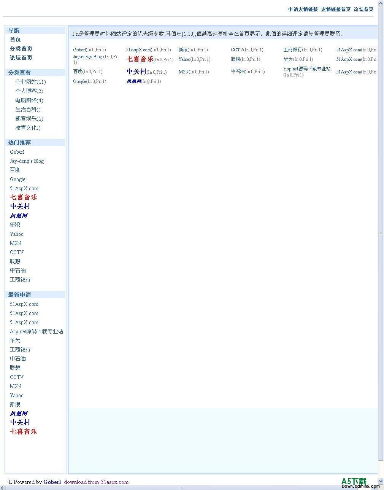Image resolution: width=384 pixels, height=490 pixels.
Task: Open Goberl link in footer
Action: coord(52,482)
